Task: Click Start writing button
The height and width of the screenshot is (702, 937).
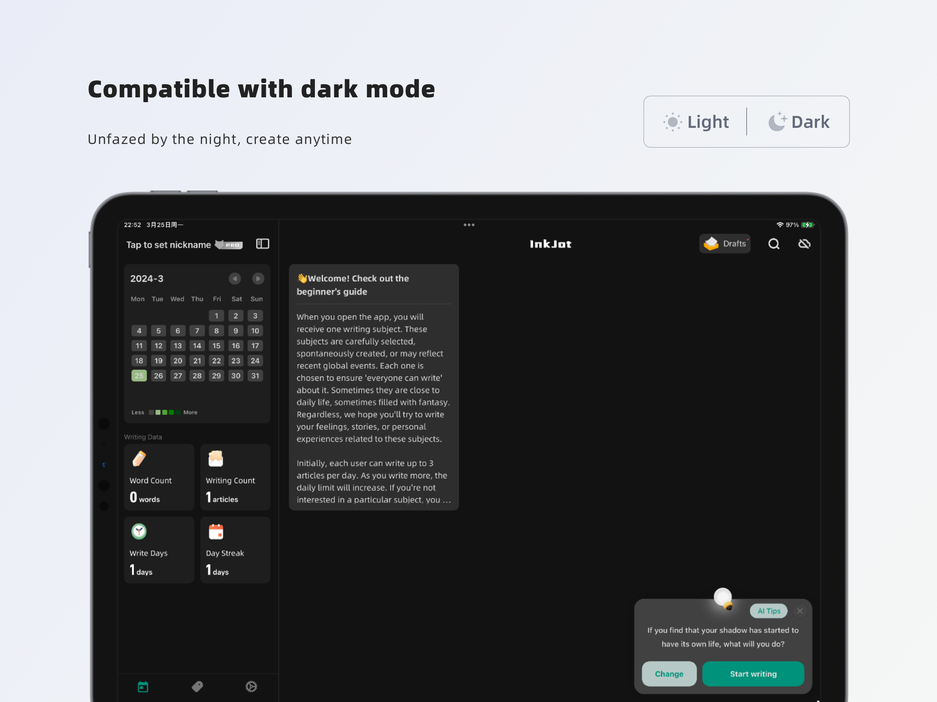Action: pos(753,674)
